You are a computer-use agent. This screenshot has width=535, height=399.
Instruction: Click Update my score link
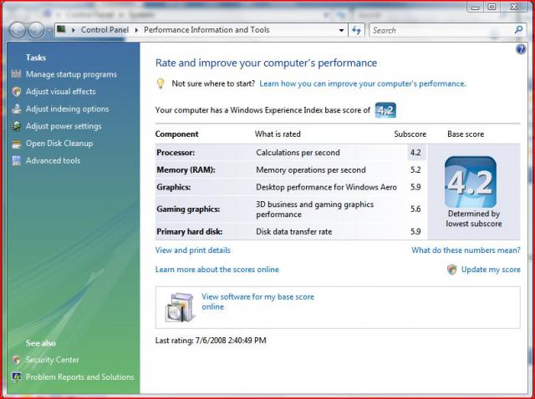[491, 269]
